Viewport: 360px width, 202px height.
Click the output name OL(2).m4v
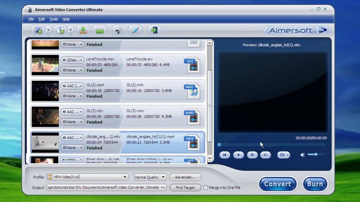(x=135, y=85)
